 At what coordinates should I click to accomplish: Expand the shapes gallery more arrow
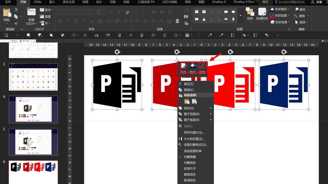pyautogui.click(x=240, y=15)
